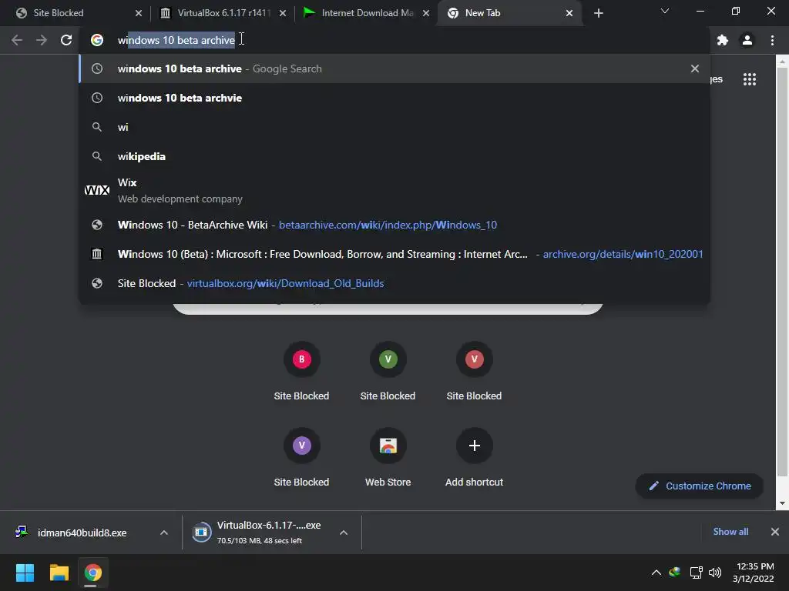Click the Internet Archive icon beside Windows 10 (Beta)
This screenshot has width=789, height=591.
click(96, 254)
